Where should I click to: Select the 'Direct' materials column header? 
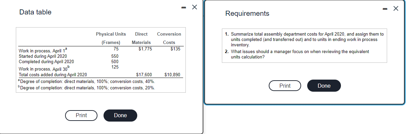[141, 34]
